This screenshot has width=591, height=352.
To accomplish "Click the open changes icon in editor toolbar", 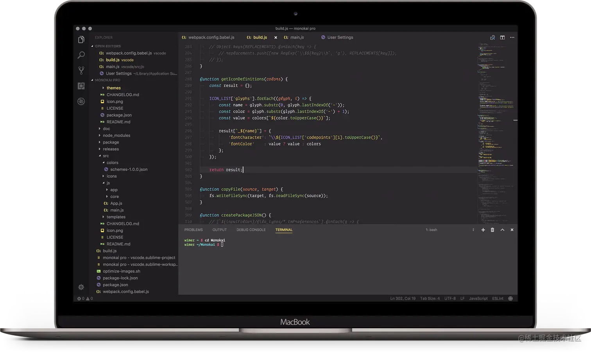I will tap(492, 38).
